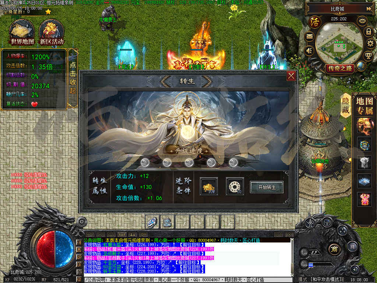Screen dimensions: 377x283
Task: Switch to the first chat channel tab
Action: (x=89, y=234)
